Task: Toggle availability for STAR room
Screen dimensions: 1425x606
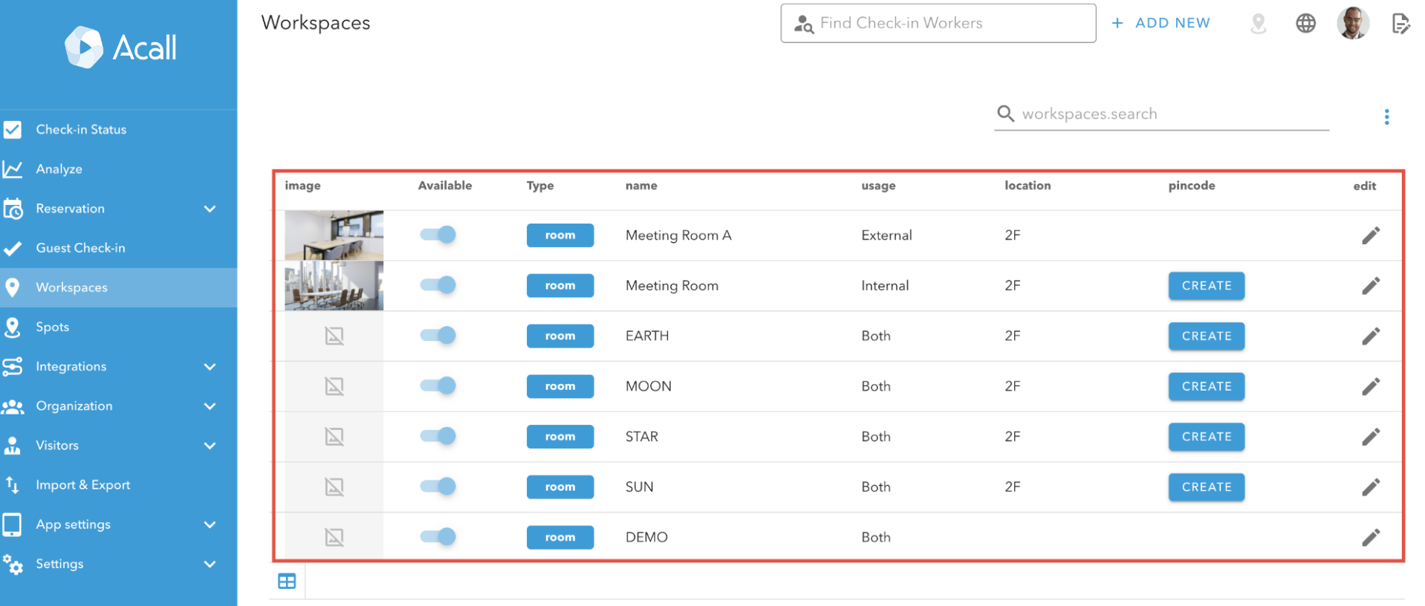Action: tap(438, 437)
